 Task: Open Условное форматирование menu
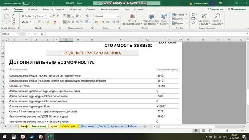[132, 19]
